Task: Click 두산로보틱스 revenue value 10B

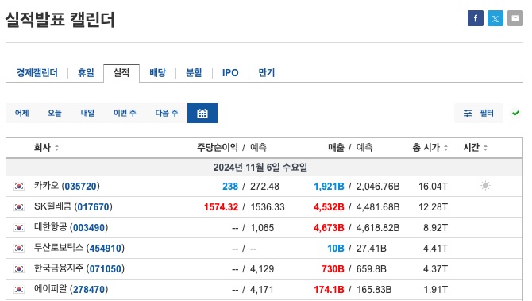Action: pyautogui.click(x=336, y=249)
